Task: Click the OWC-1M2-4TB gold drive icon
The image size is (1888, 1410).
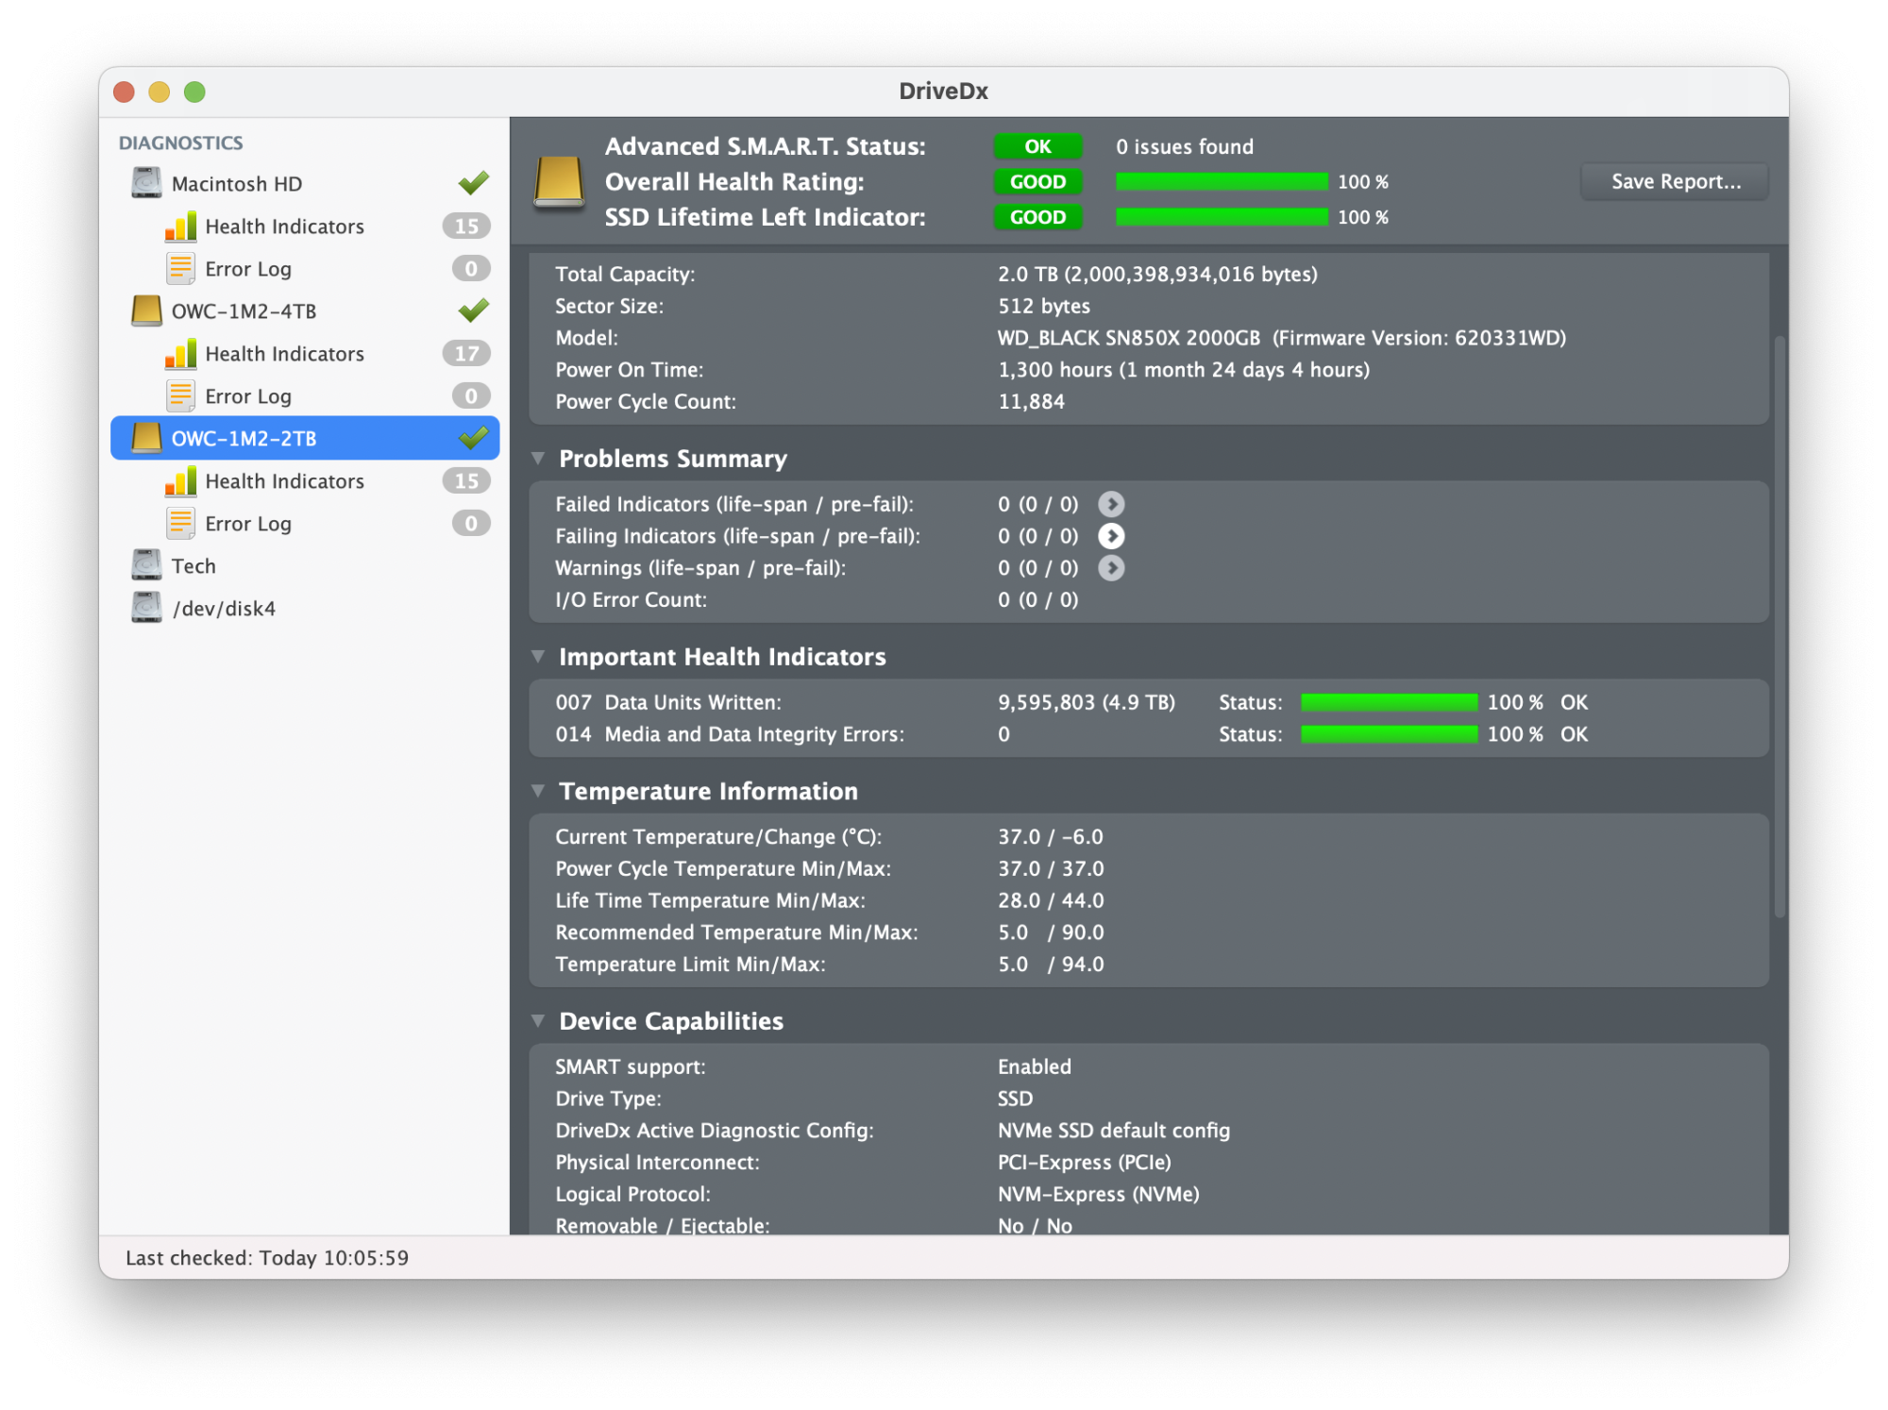Action: coord(146,311)
